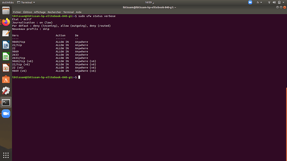Launch Firefox from the dock
Image resolution: width=287 pixels, height=161 pixels.
point(6,22)
